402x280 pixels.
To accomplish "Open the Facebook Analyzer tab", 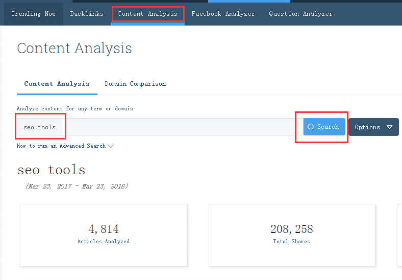I will click(223, 14).
